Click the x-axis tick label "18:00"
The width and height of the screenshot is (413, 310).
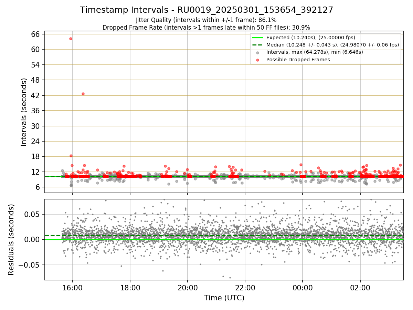coord(130,288)
